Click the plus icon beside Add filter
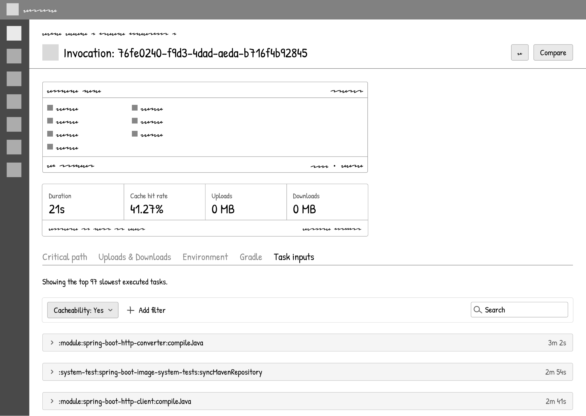This screenshot has height=416, width=586. pyautogui.click(x=130, y=310)
